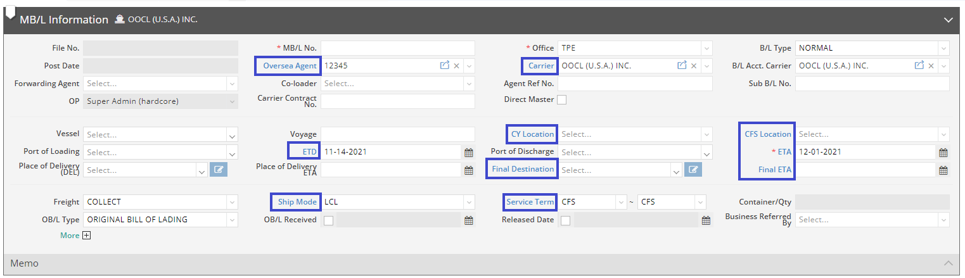Enable the Direct Master checkbox
The width and height of the screenshot is (965, 278).
tap(561, 99)
